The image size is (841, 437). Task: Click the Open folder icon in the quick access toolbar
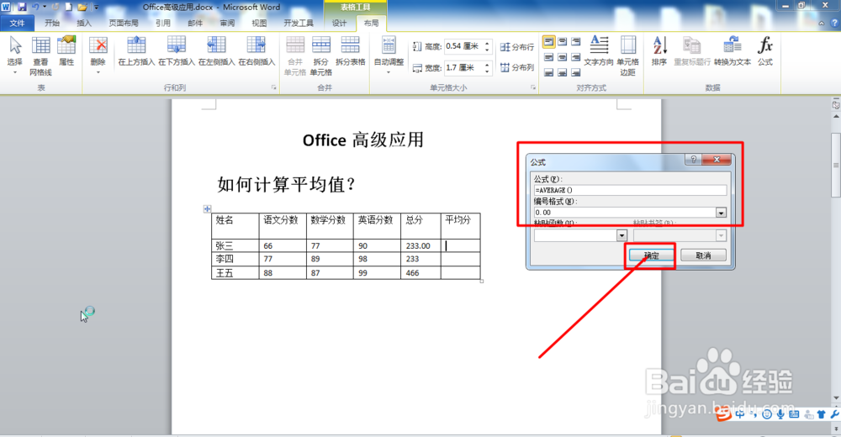pyautogui.click(x=82, y=7)
